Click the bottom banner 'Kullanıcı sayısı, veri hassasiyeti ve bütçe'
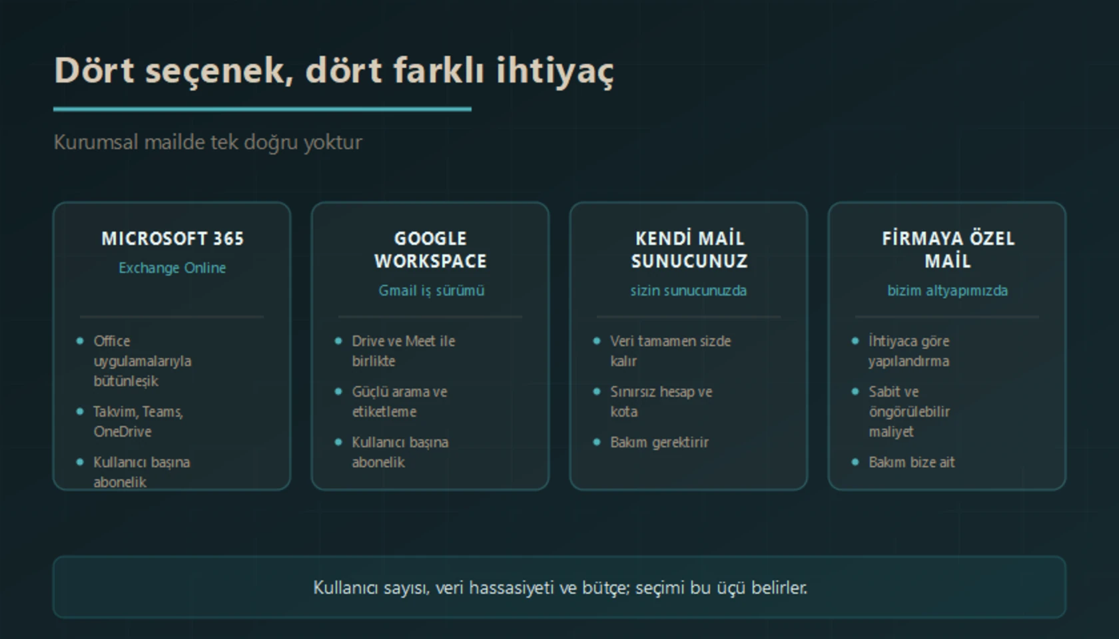 pyautogui.click(x=559, y=587)
